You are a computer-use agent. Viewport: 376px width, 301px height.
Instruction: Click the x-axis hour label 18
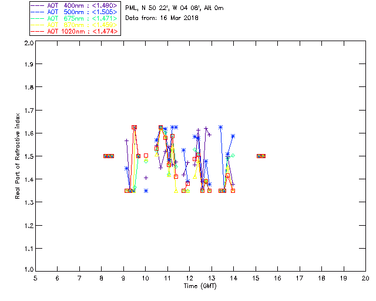click(321, 278)
